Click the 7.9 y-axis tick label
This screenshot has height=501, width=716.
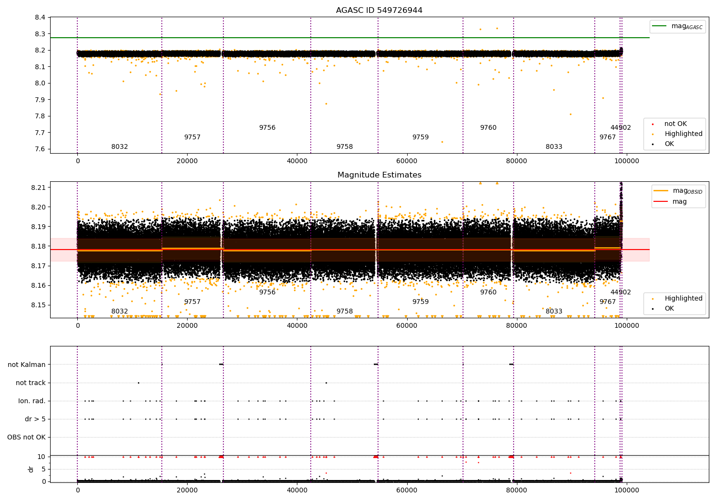pos(41,100)
